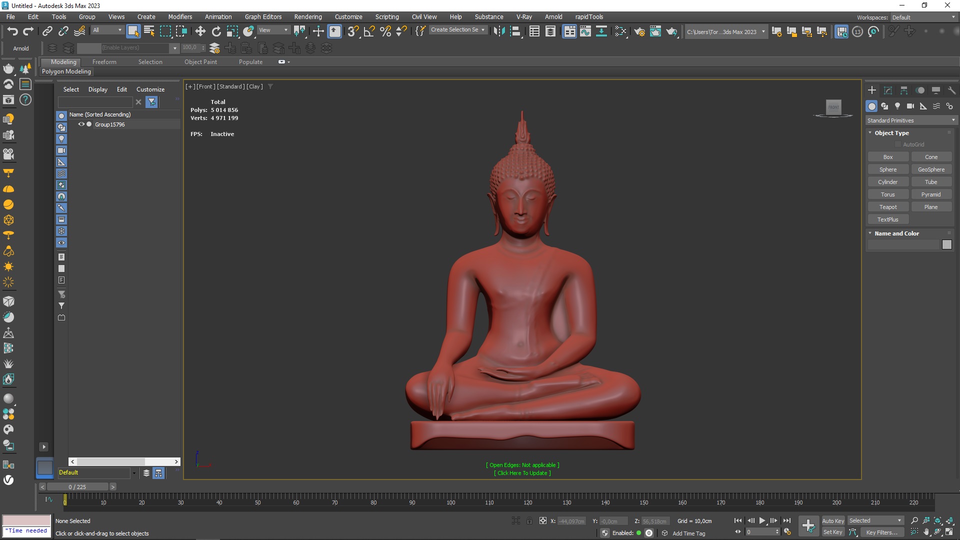This screenshot has height=540, width=960.
Task: Select the Select Object tool
Action: [x=133, y=31]
